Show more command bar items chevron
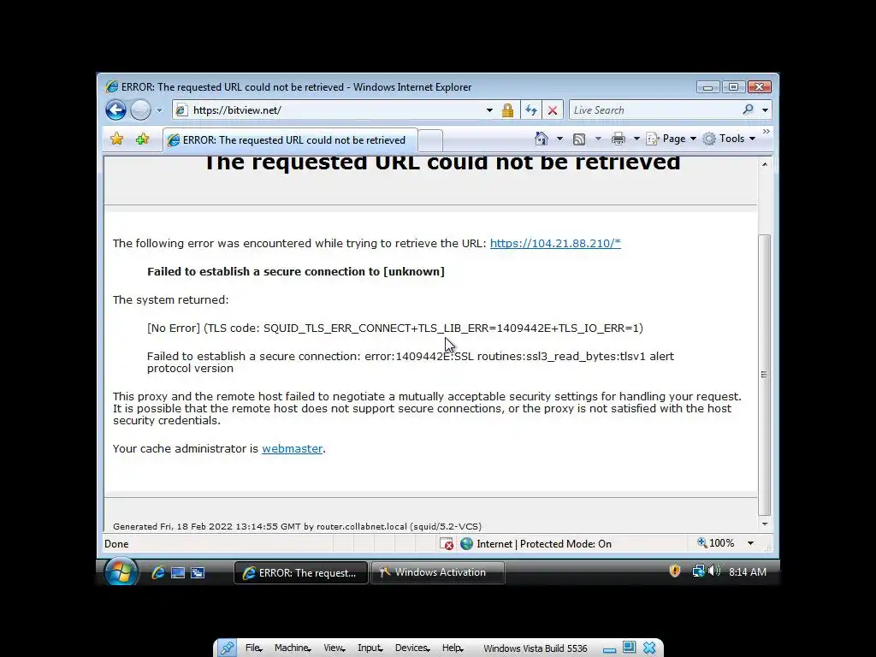 pyautogui.click(x=766, y=131)
